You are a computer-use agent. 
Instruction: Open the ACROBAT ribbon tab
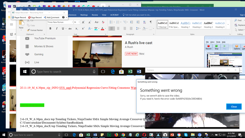click(x=115, y=15)
